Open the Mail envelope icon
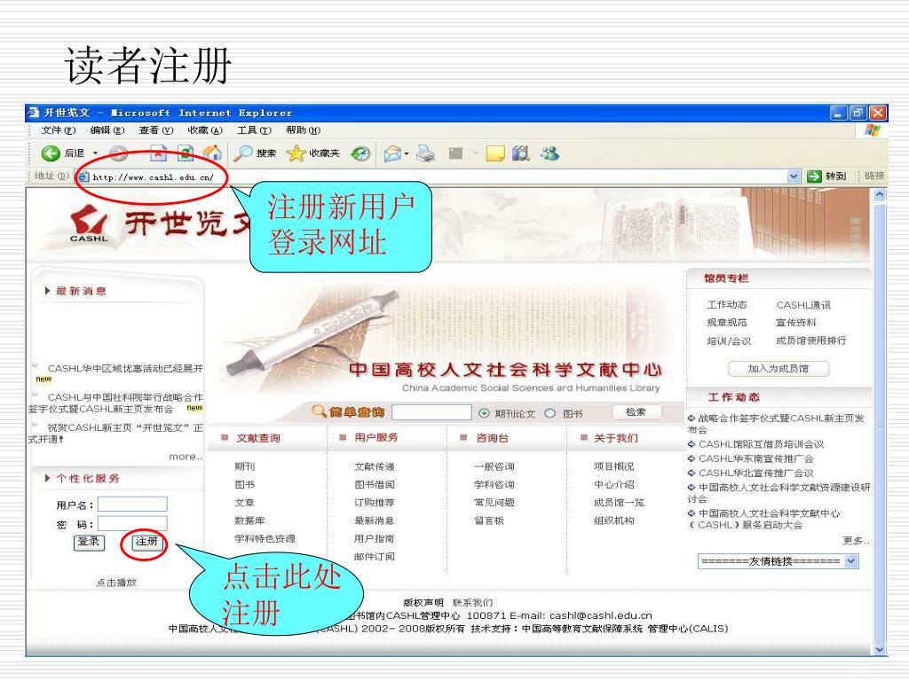The image size is (909, 681). pyautogui.click(x=392, y=153)
